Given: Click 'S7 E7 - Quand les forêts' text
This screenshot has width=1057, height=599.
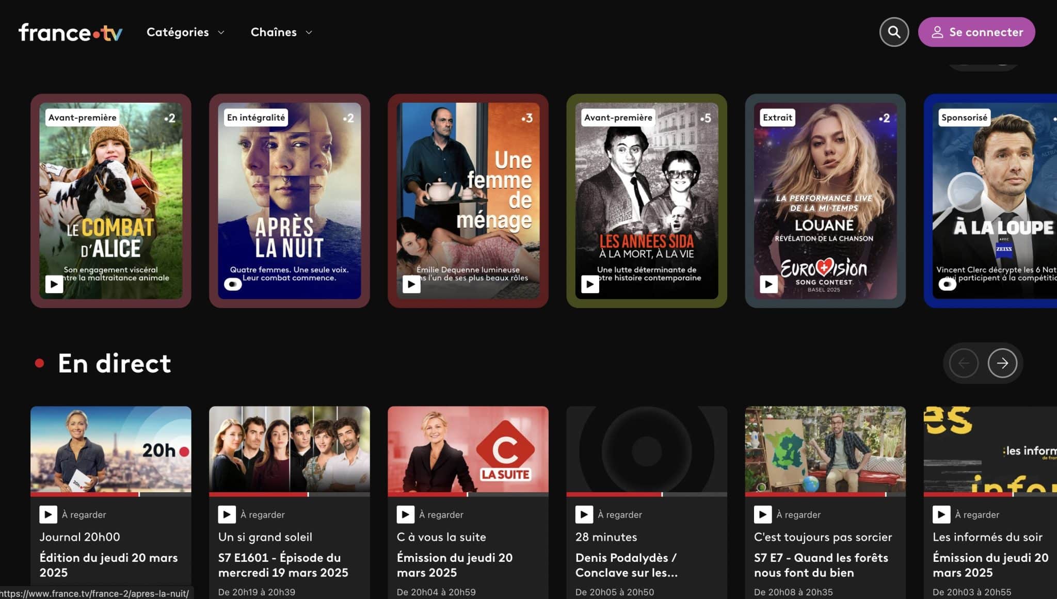Looking at the screenshot, I should coord(821,558).
